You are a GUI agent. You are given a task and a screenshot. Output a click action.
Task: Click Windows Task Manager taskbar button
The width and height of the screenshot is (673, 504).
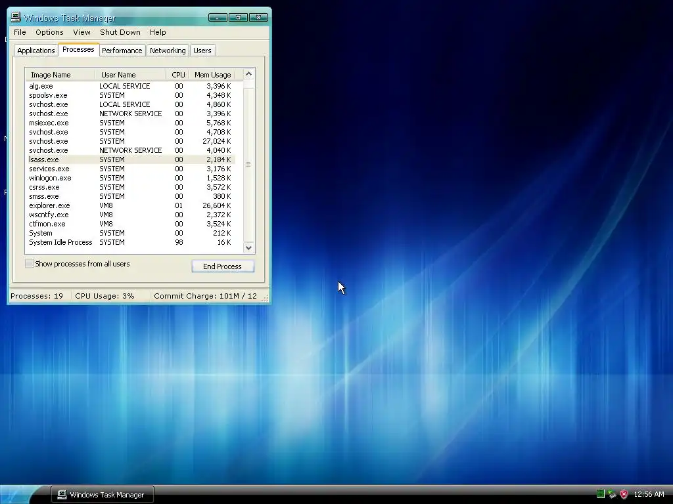(103, 495)
